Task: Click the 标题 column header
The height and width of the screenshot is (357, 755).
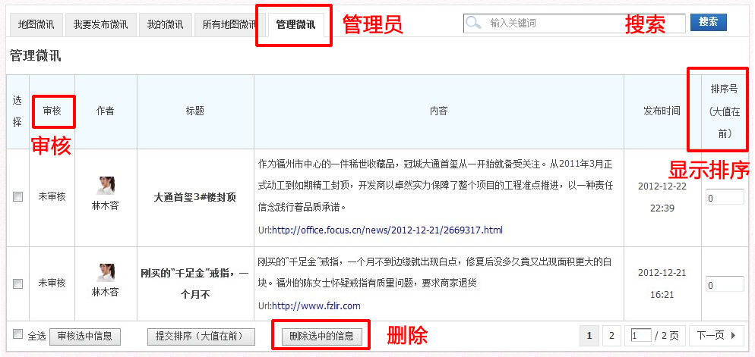Action: pos(195,111)
